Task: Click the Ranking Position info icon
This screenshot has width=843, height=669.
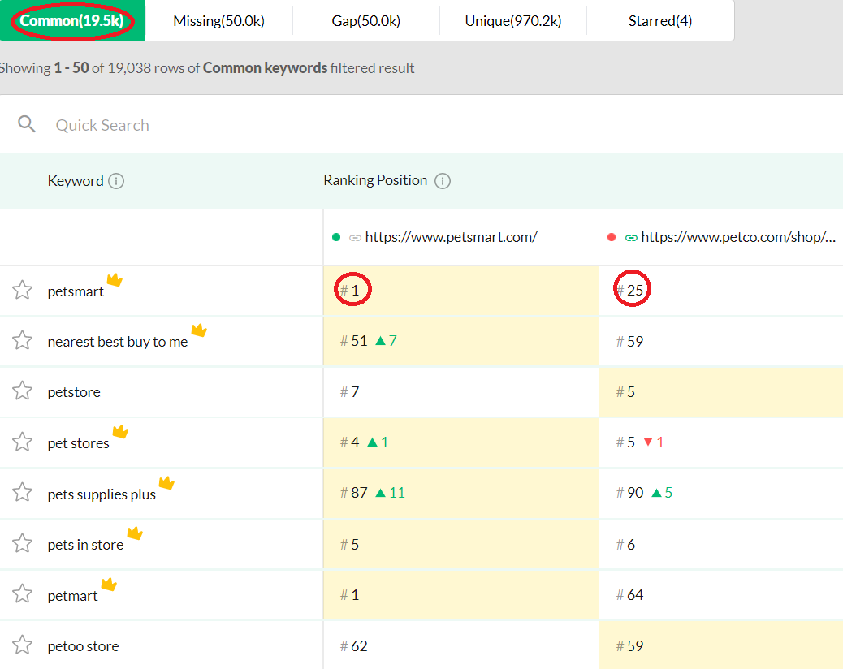Action: [x=443, y=181]
